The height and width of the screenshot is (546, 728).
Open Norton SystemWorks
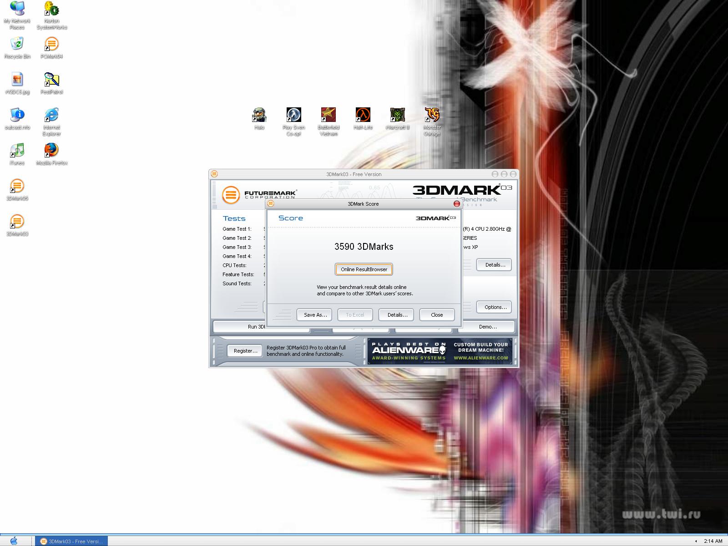pos(51,8)
